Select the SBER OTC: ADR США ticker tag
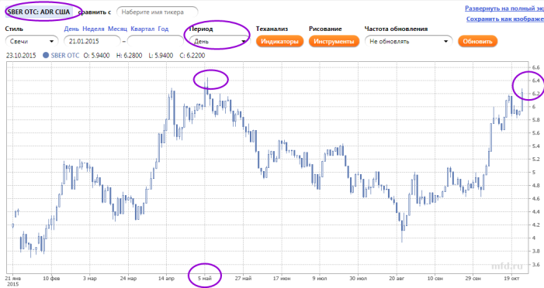 tap(40, 12)
